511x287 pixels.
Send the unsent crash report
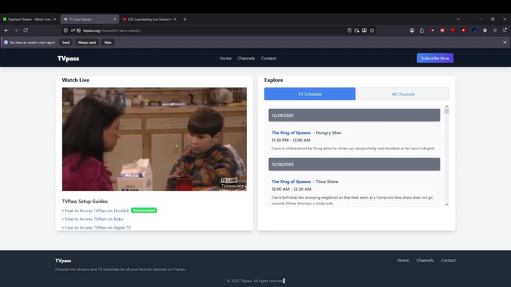click(x=66, y=42)
